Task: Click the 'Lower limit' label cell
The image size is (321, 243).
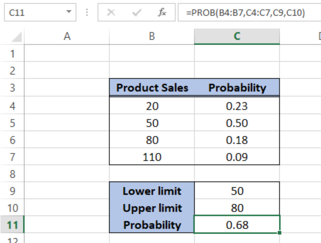Action: point(152,191)
